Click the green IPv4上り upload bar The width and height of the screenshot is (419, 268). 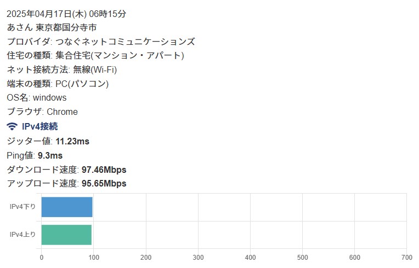(66, 235)
